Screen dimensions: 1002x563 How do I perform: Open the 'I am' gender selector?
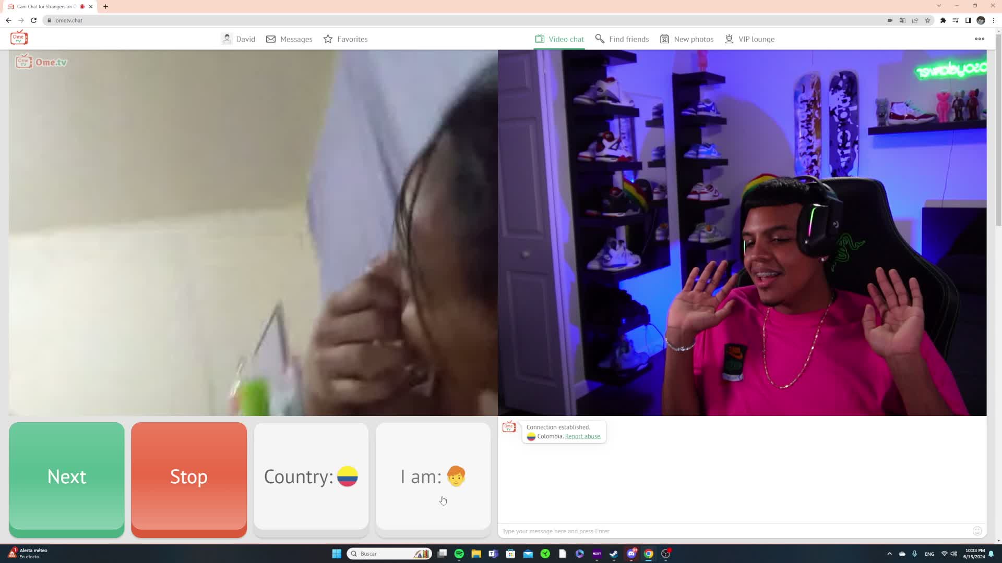pyautogui.click(x=433, y=477)
